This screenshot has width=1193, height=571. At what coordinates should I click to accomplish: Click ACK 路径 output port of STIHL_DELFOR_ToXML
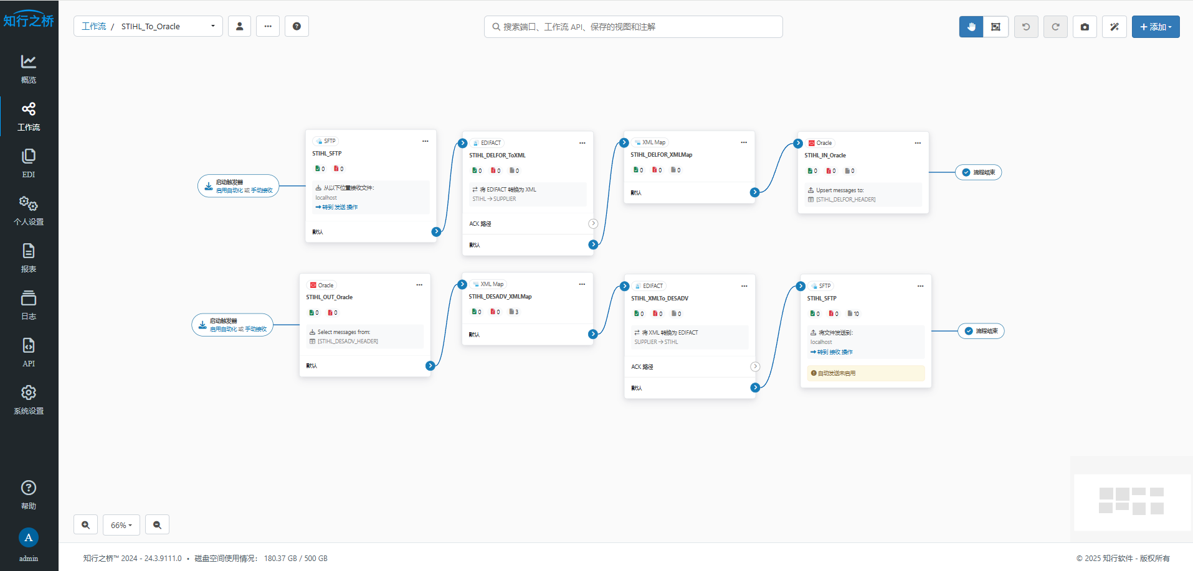[x=593, y=224]
